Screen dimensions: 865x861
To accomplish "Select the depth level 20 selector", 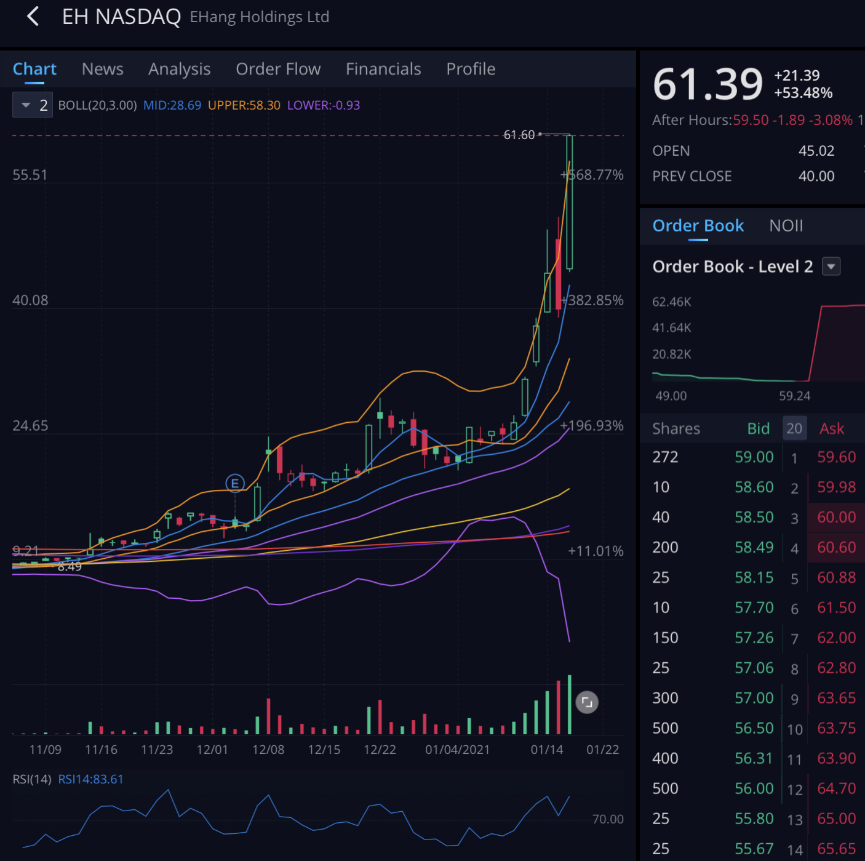I will [x=794, y=428].
